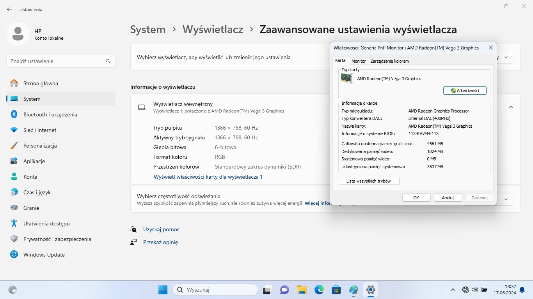Open the Windows Start menu
The width and height of the screenshot is (533, 299).
click(x=163, y=290)
